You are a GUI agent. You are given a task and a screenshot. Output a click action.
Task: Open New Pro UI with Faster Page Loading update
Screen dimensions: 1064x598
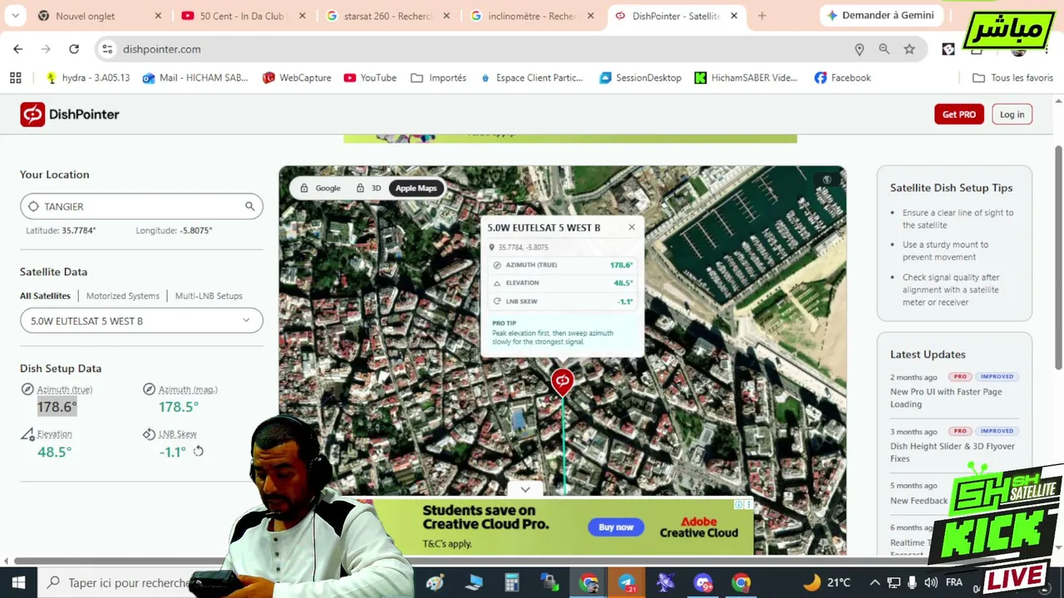point(946,398)
